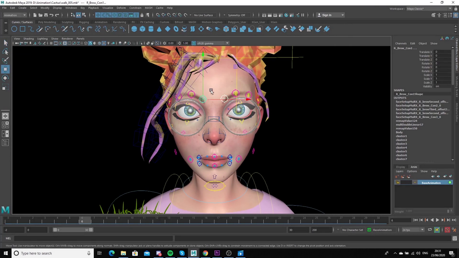Activate the Rotate tool in toolbox

(x=5, y=78)
